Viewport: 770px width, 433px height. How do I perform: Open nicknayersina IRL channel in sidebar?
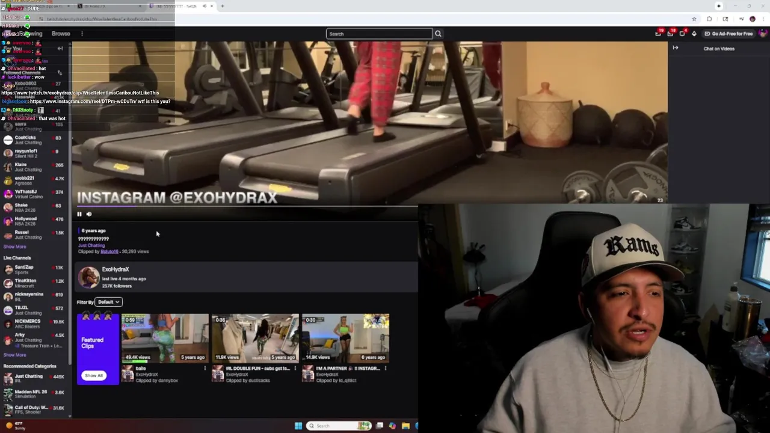[x=34, y=296]
